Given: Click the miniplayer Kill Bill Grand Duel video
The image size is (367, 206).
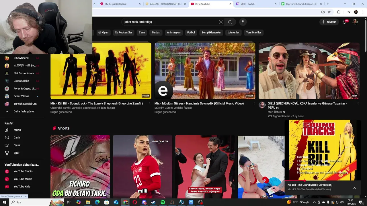Looking at the screenshot, I should point(323,150).
